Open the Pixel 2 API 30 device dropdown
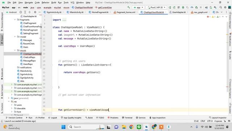Screen dimensions: 232x131 point(157,7)
